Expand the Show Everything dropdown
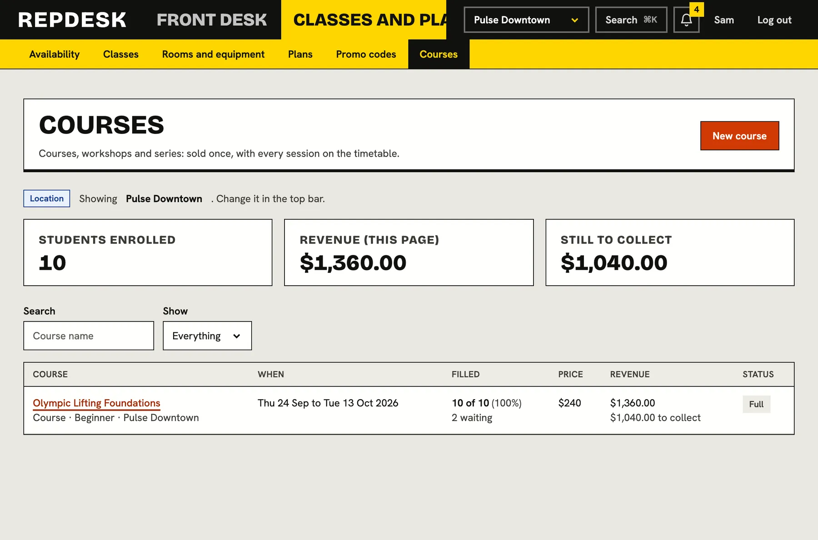818x540 pixels. [x=207, y=336]
